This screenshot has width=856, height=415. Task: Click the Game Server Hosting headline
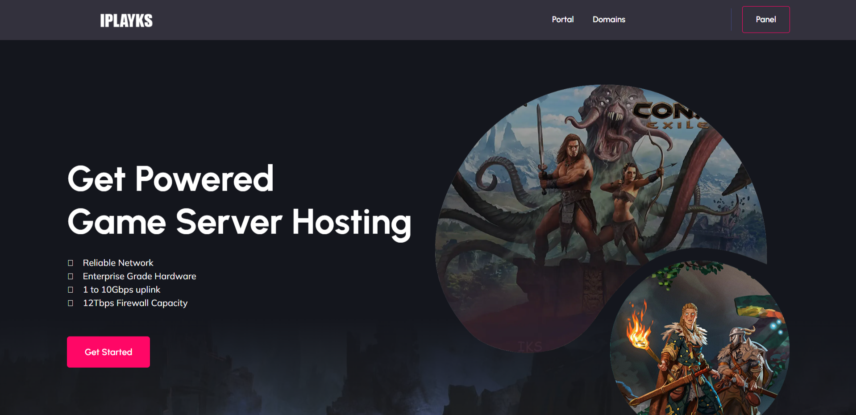(239, 222)
